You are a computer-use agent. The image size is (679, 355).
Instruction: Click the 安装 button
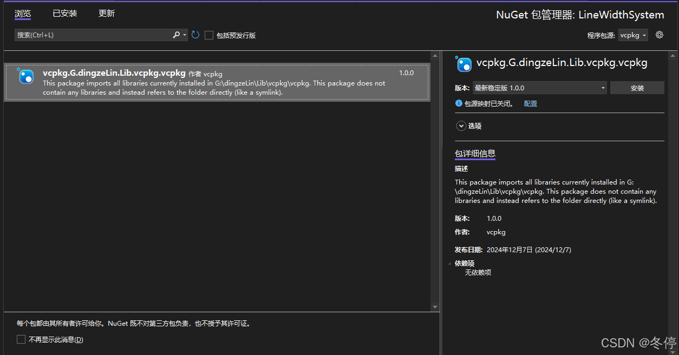point(637,87)
